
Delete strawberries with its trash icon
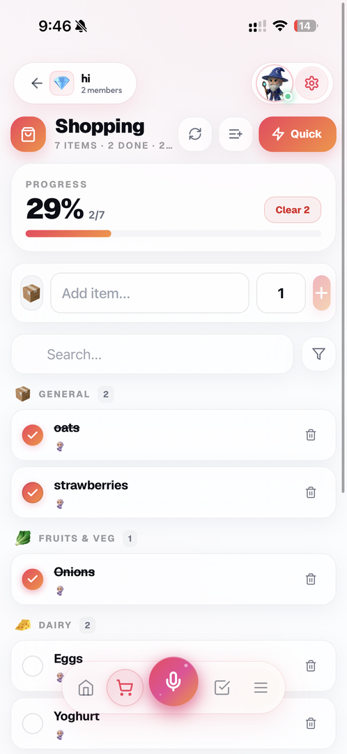point(311,492)
